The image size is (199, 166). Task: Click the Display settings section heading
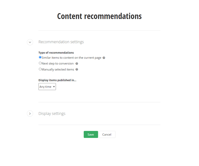tap(52, 113)
